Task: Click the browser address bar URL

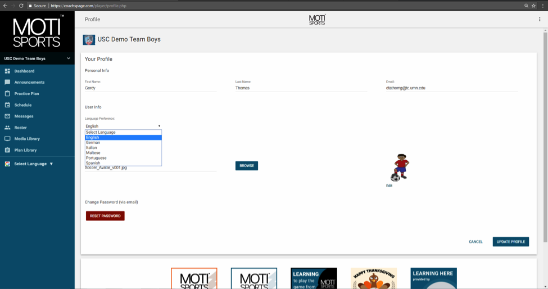Action: (x=88, y=6)
